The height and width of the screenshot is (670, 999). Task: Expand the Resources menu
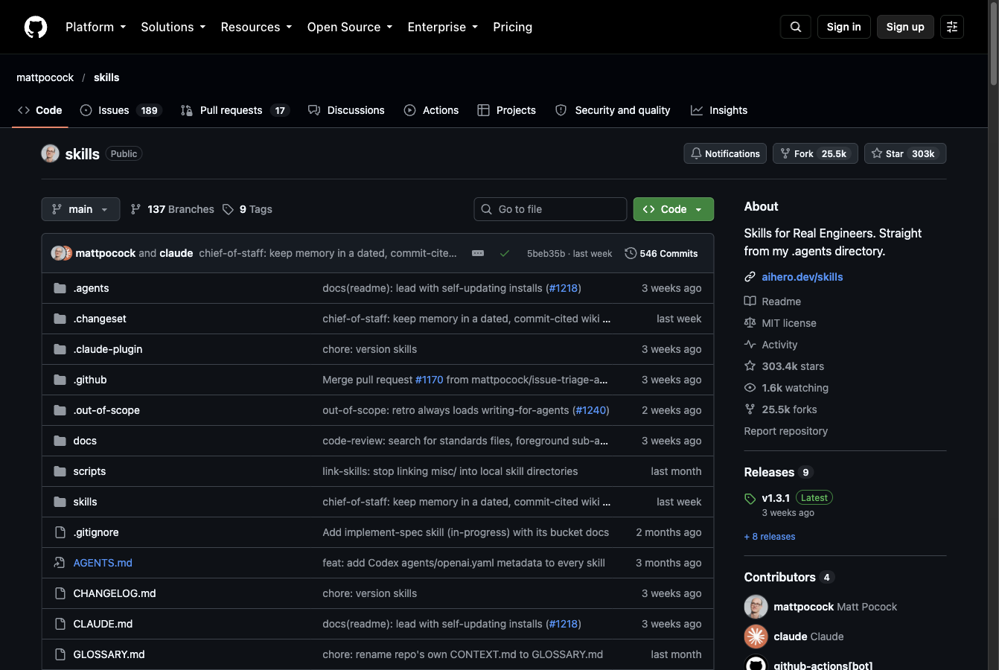256,27
